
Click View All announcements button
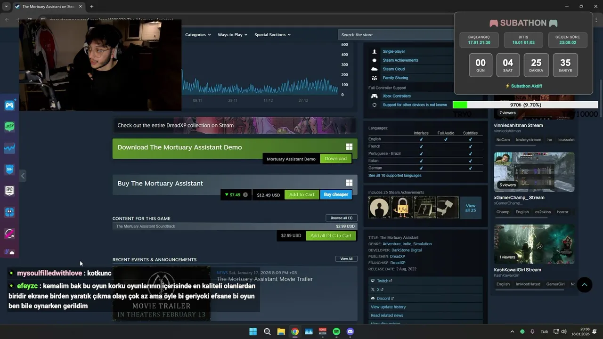click(x=346, y=258)
